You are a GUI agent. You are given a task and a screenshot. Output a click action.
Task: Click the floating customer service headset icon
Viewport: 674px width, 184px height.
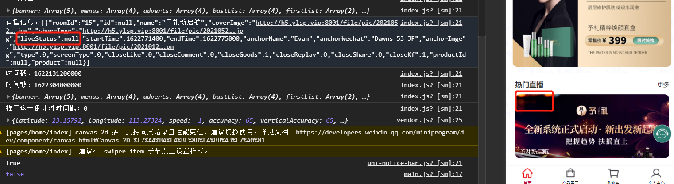(x=662, y=134)
